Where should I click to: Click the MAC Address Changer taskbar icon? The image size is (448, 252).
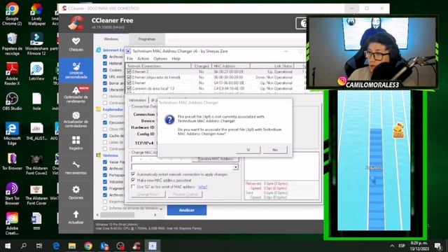[x=153, y=246]
